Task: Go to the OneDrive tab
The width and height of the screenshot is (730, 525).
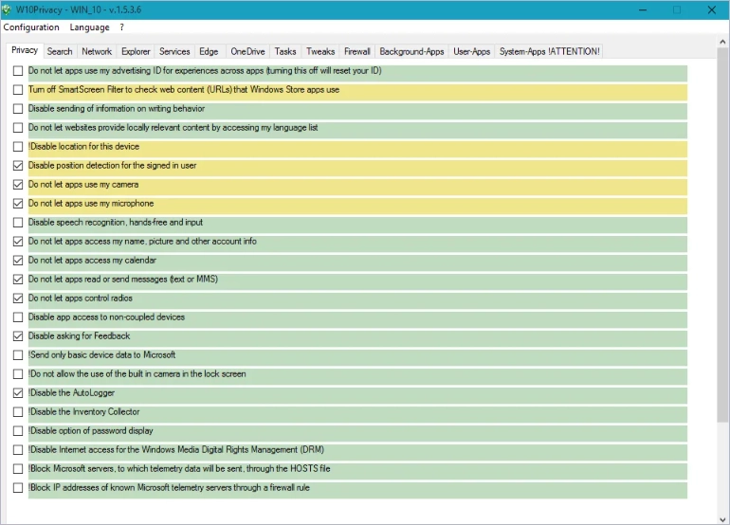Action: (x=247, y=51)
